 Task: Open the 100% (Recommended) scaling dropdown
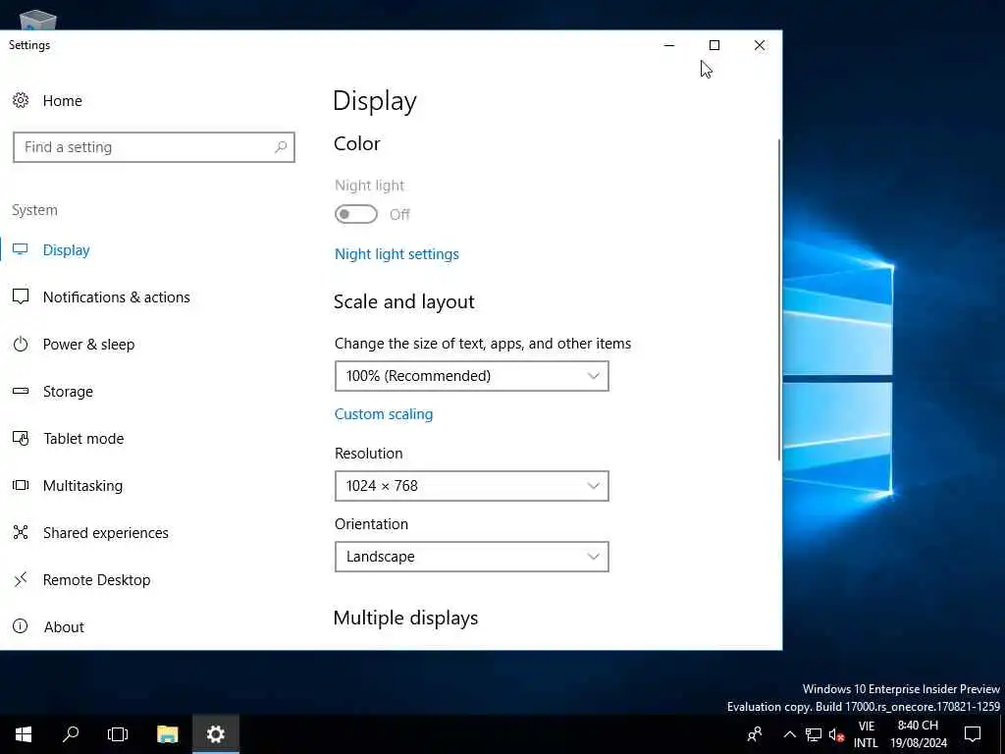pos(472,376)
